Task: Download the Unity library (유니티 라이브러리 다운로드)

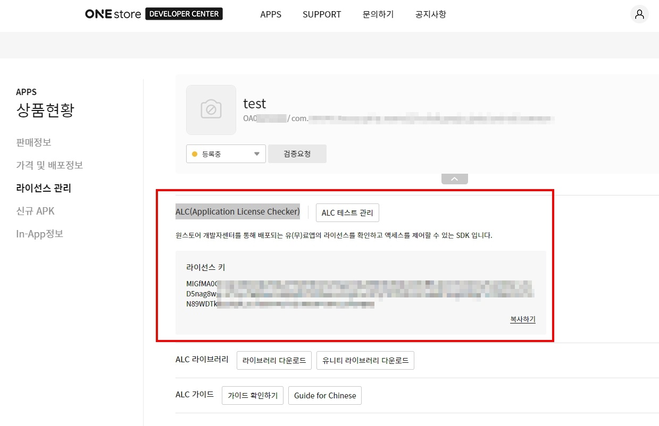Action: tap(365, 360)
